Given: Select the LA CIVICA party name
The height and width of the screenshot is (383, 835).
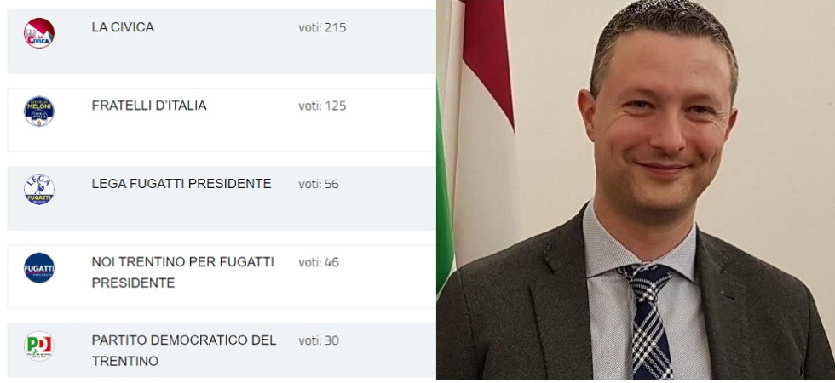Looking at the screenshot, I should (123, 27).
